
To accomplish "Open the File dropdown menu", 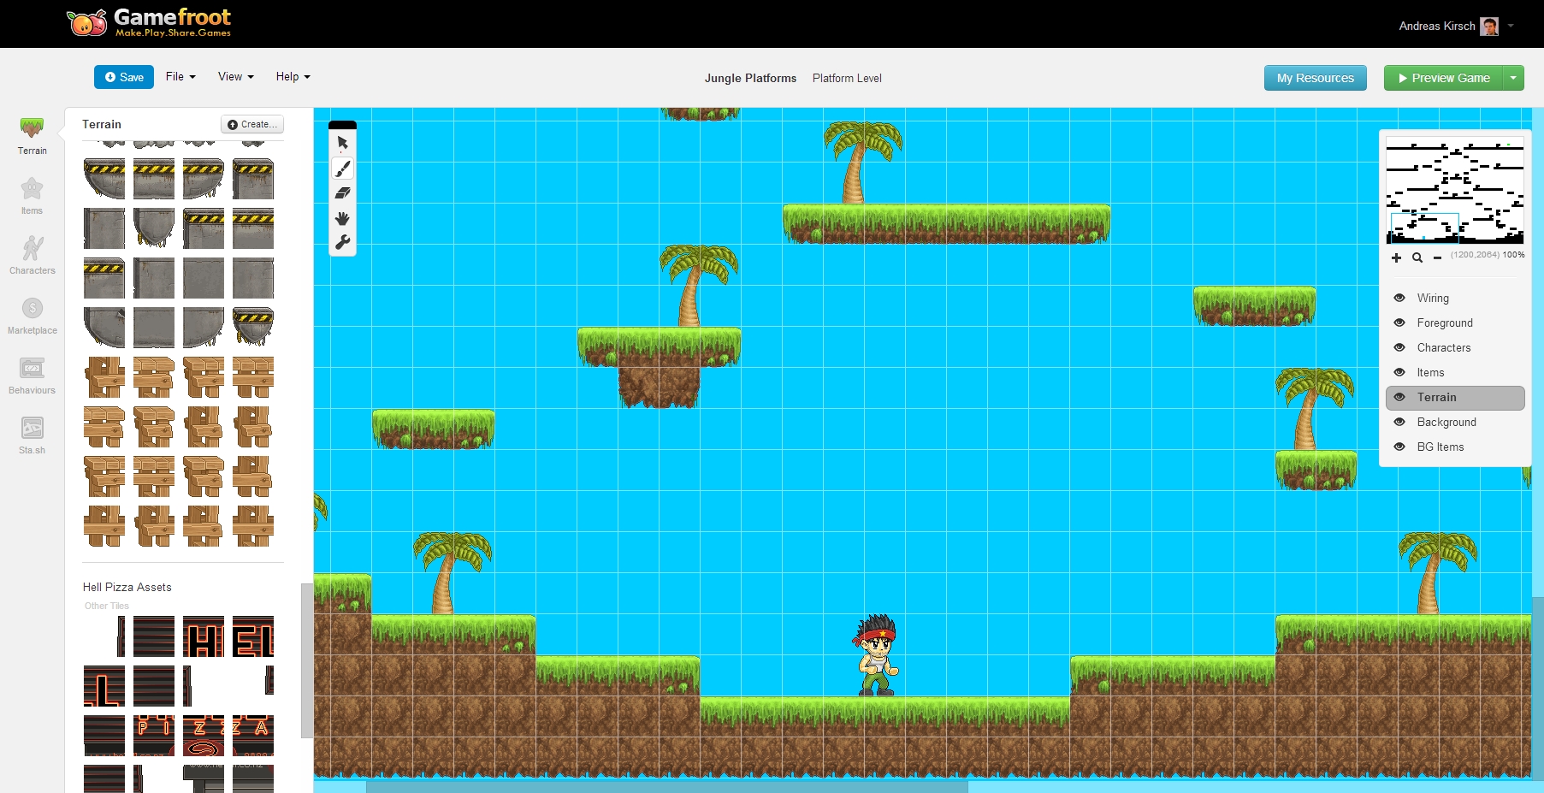I will pyautogui.click(x=180, y=76).
